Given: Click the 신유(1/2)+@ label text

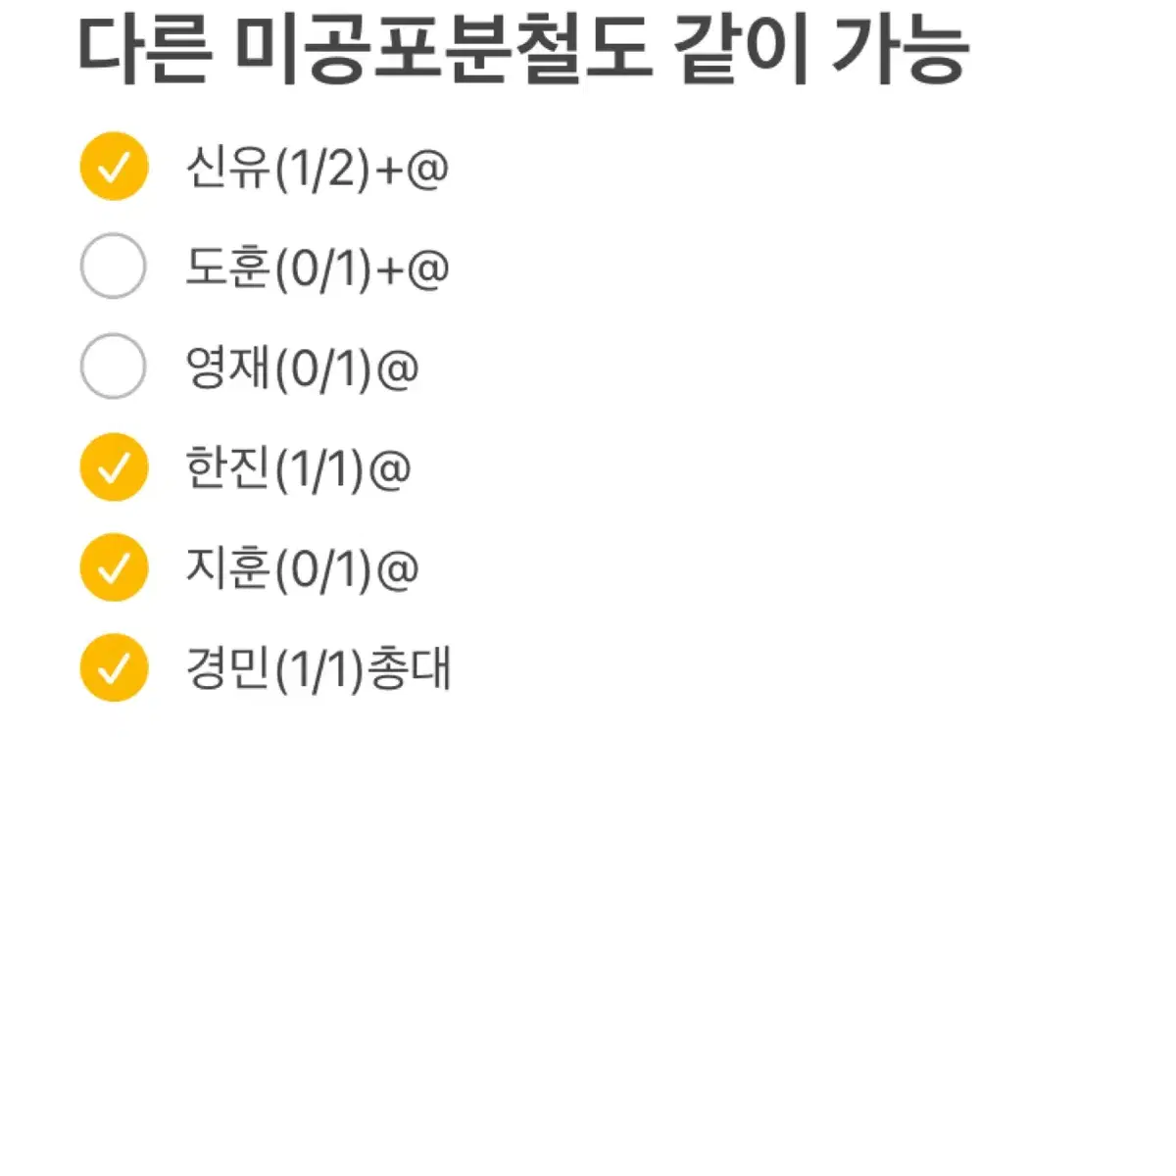Looking at the screenshot, I should [x=318, y=169].
